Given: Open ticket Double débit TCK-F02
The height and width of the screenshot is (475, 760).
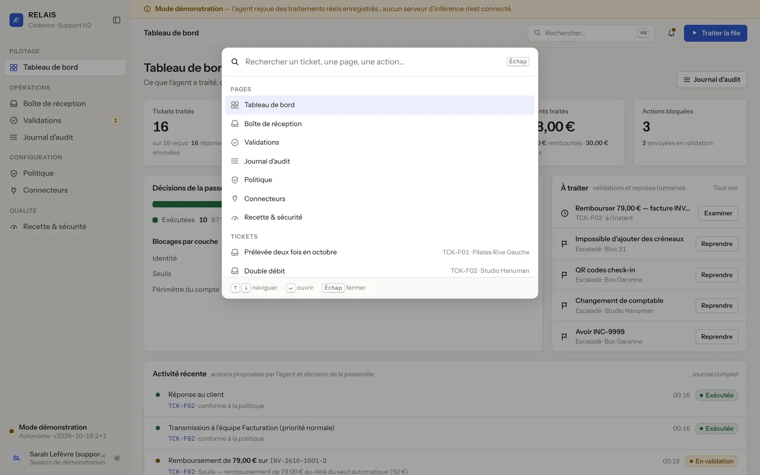Looking at the screenshot, I should click(380, 271).
